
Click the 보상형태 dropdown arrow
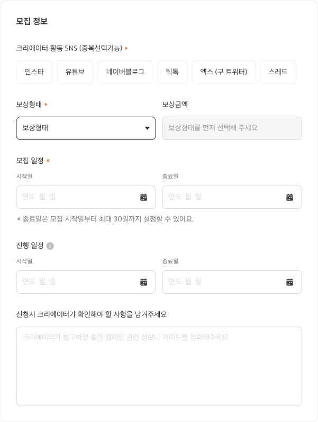click(147, 128)
